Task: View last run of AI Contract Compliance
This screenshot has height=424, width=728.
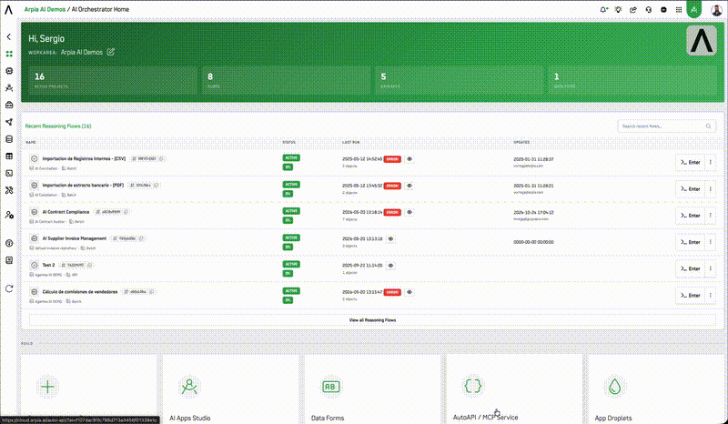Action: pyautogui.click(x=409, y=212)
